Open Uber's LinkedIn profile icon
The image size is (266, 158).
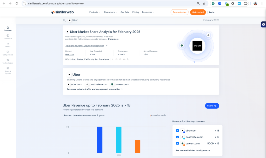pyautogui.click(x=120, y=59)
